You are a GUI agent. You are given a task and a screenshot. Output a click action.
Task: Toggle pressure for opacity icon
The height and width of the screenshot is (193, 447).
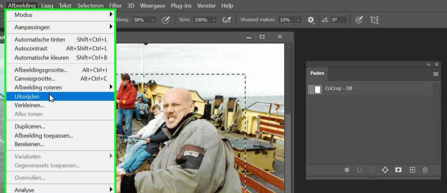coord(166,20)
